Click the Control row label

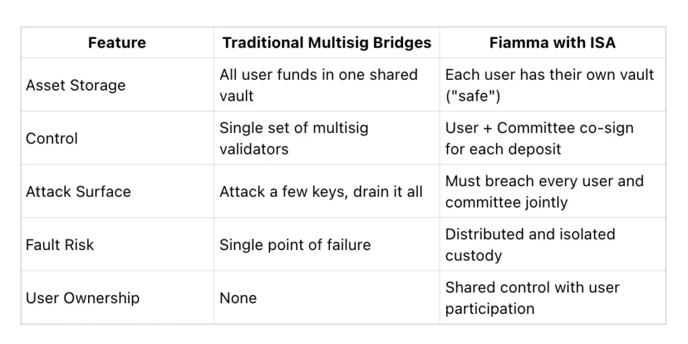(52, 138)
